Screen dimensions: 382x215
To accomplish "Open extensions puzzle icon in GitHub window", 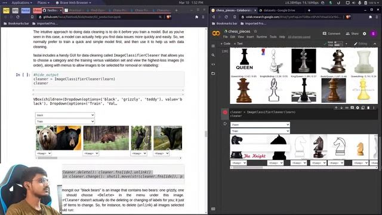I will click(196, 17).
